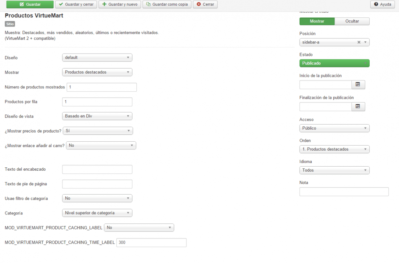Open the Acceso Público dropdown

tap(334, 128)
